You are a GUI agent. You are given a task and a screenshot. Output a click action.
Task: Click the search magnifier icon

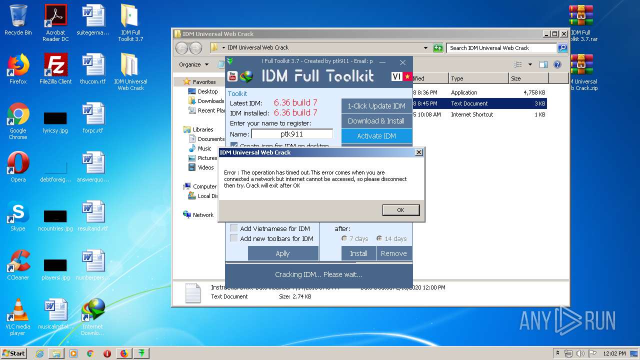coord(562,48)
